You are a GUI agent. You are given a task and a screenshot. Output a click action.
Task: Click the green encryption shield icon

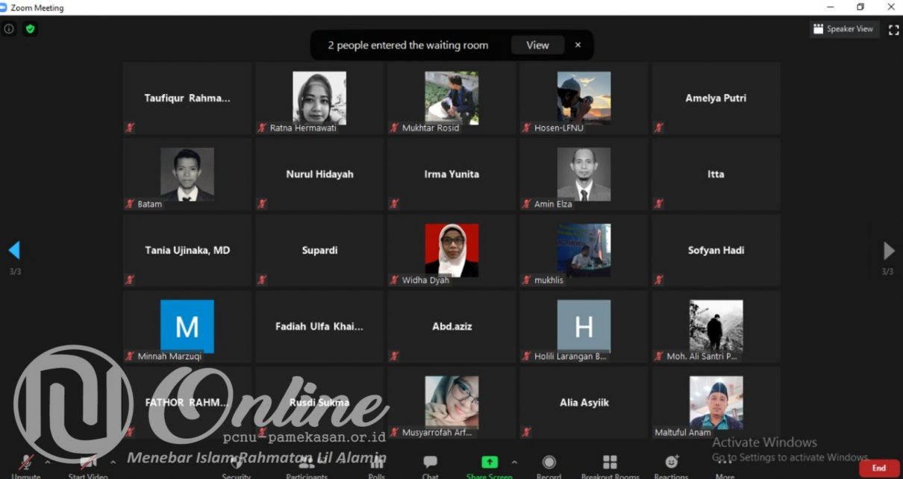tap(30, 29)
